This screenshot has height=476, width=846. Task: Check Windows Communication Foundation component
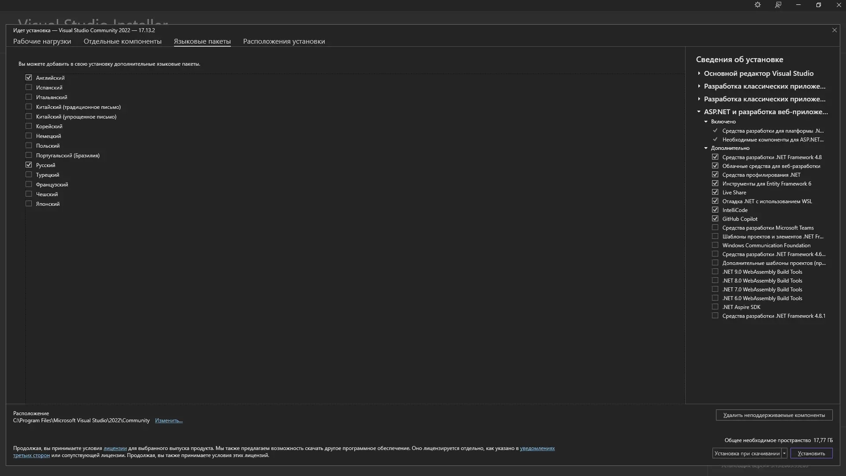[715, 245]
